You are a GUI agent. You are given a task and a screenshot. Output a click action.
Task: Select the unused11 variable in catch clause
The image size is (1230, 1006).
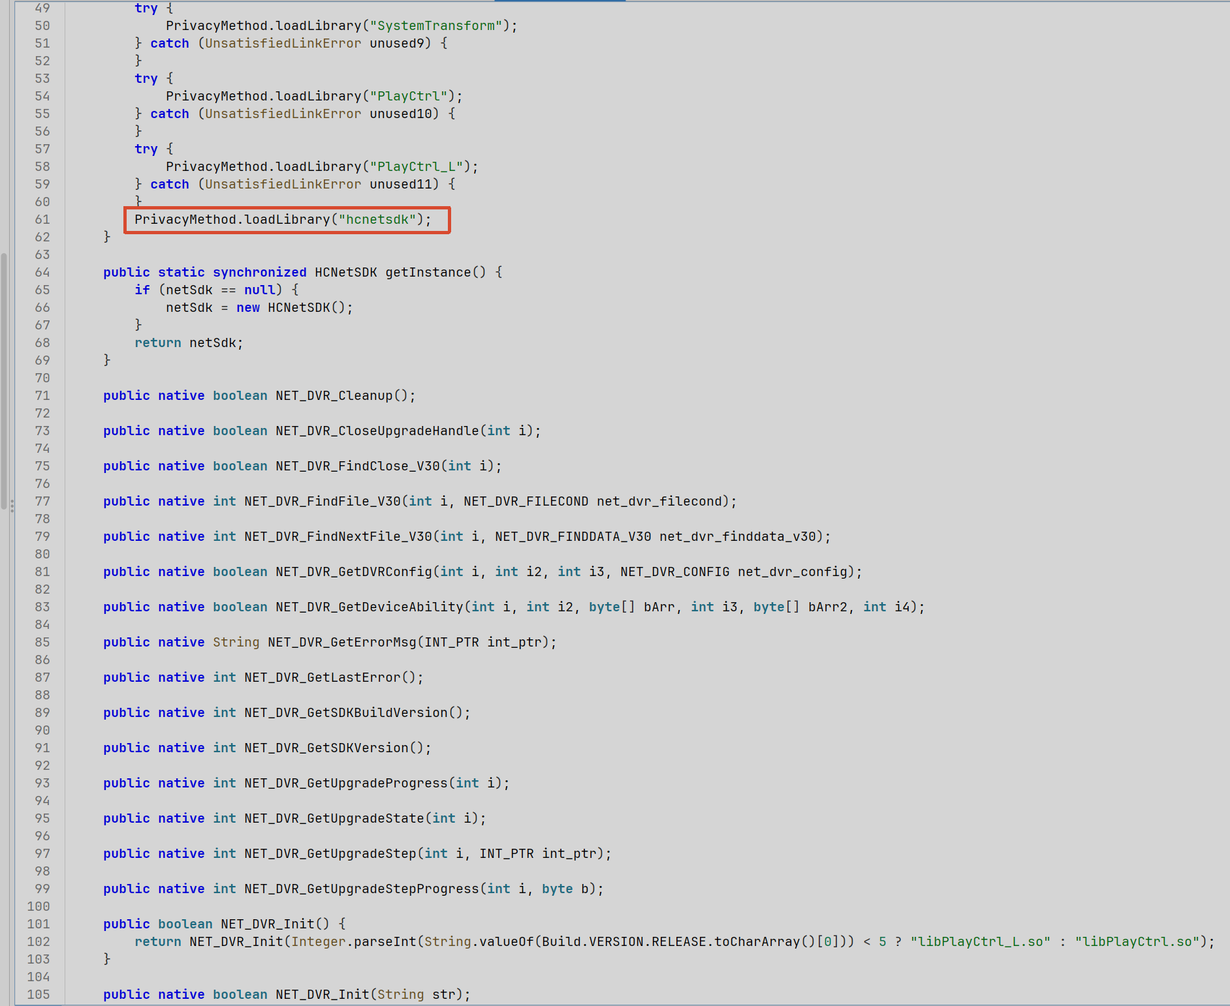400,184
